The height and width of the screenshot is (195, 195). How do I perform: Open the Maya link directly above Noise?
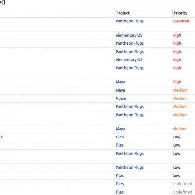point(120,90)
